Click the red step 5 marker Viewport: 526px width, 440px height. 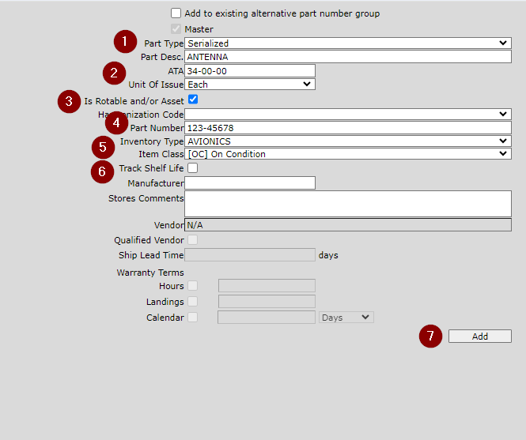click(x=103, y=146)
